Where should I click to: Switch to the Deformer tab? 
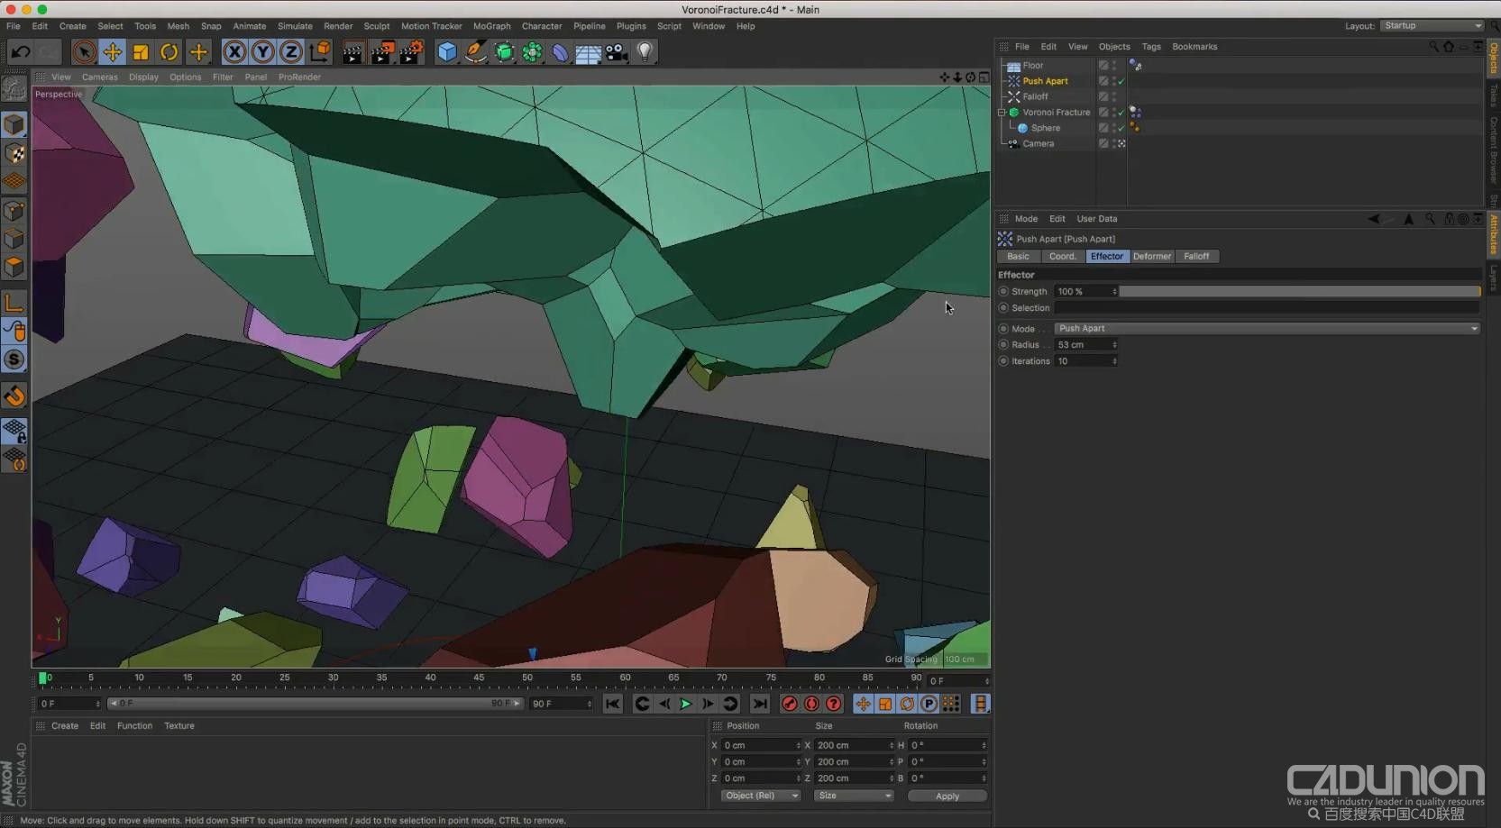tap(1152, 257)
